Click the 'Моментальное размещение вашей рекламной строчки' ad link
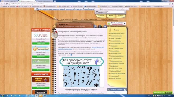The height and width of the screenshot is (97, 174). pyautogui.click(x=65, y=9)
